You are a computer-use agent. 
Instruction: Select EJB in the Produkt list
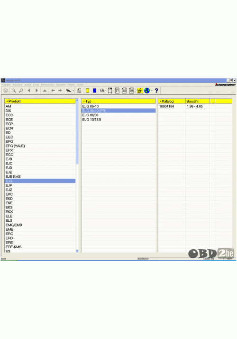tap(40, 159)
